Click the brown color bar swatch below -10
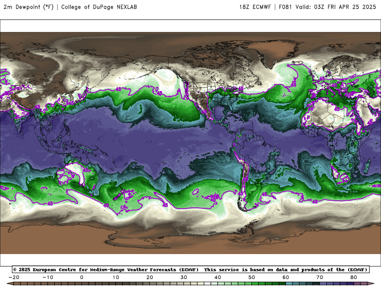The image size is (381, 286). tap(51, 284)
